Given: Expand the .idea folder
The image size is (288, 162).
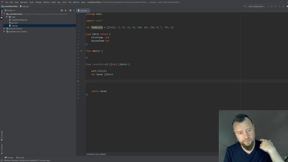Looking at the screenshot, I should 7,17.
